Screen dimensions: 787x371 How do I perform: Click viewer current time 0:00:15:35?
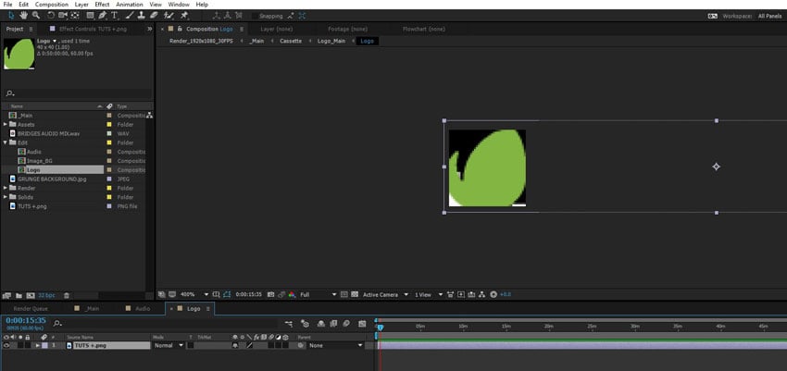[248, 295]
